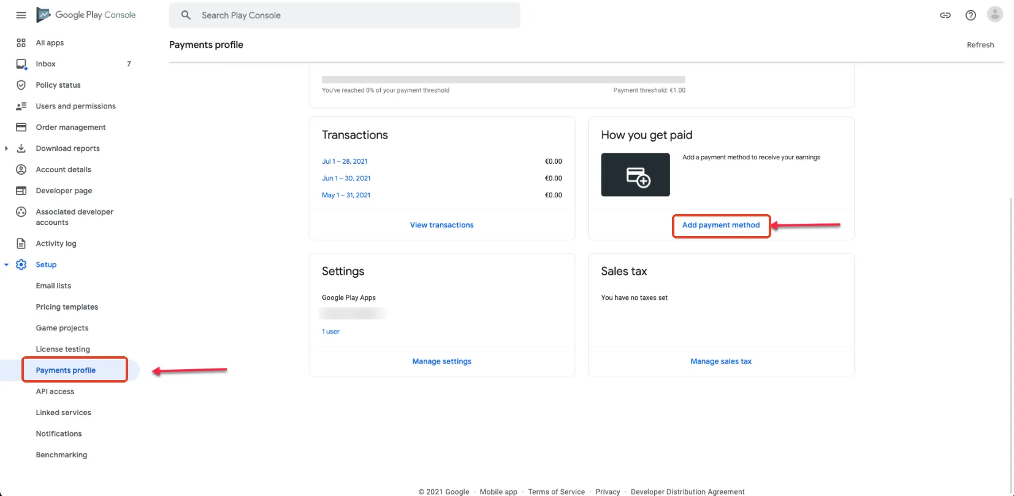
Task: Open Users and permissions
Action: coord(75,106)
